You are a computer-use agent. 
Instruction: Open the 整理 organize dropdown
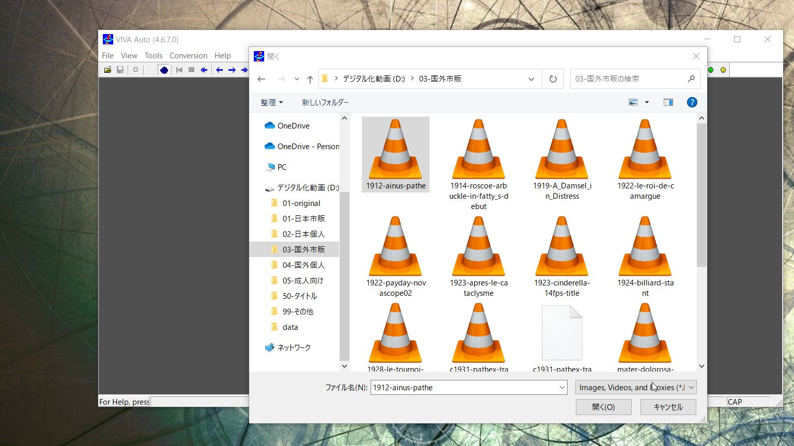pyautogui.click(x=271, y=102)
